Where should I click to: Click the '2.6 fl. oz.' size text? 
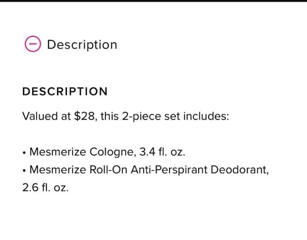coord(45,188)
